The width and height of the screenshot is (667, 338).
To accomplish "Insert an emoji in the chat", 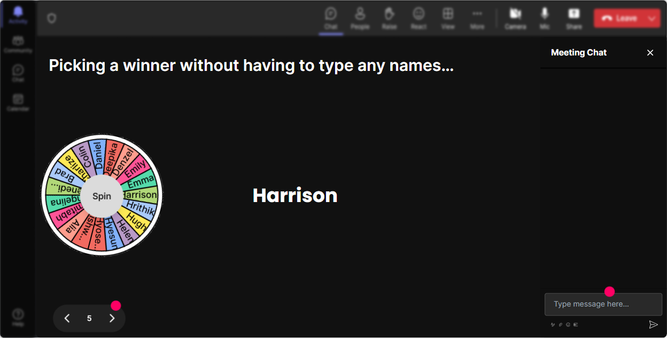I will (568, 324).
